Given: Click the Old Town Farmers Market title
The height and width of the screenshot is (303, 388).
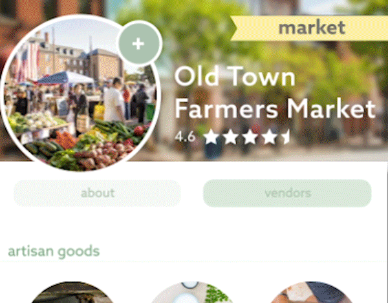Looking at the screenshot, I should [x=275, y=93].
